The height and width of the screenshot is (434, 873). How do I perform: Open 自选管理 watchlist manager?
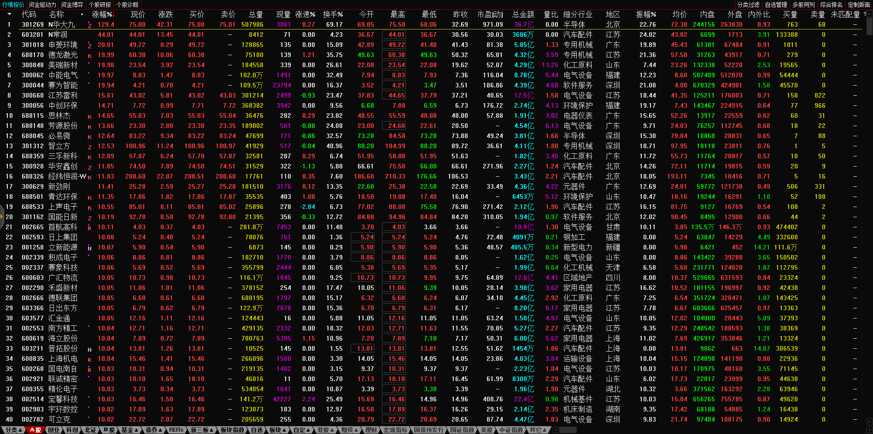click(776, 5)
